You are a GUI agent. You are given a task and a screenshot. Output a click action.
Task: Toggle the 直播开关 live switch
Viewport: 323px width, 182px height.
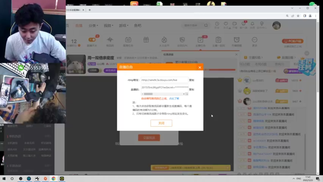point(92,40)
